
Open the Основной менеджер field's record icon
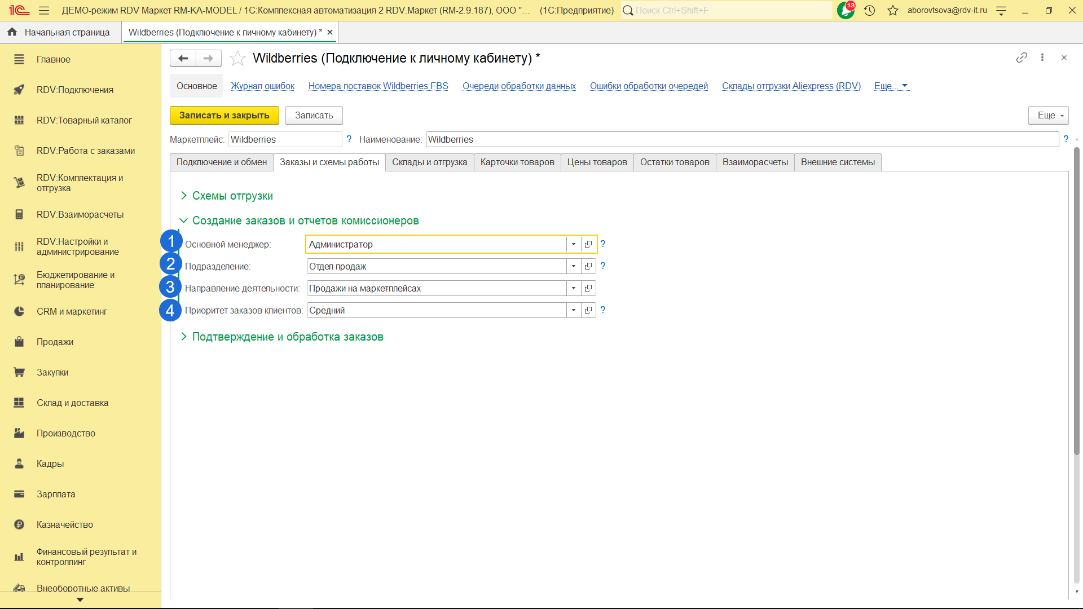pos(588,244)
